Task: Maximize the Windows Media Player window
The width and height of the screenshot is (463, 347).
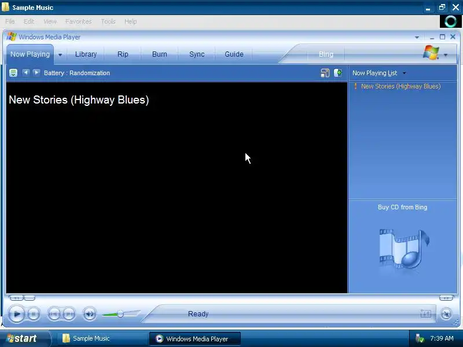Action: point(442,37)
